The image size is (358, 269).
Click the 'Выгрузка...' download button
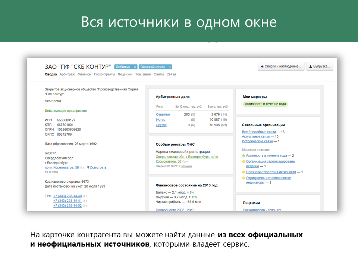point(320,67)
